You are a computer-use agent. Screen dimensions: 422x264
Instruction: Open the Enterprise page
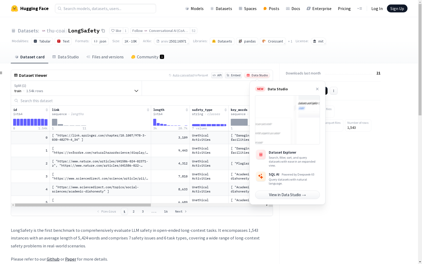coord(319,8)
